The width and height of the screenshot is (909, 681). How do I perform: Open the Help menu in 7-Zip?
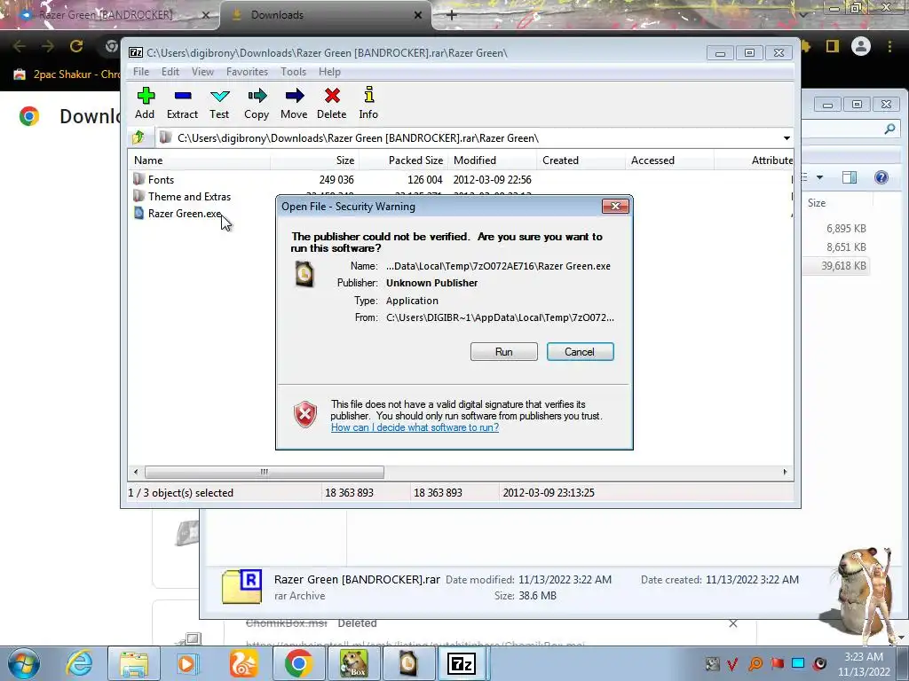(329, 71)
